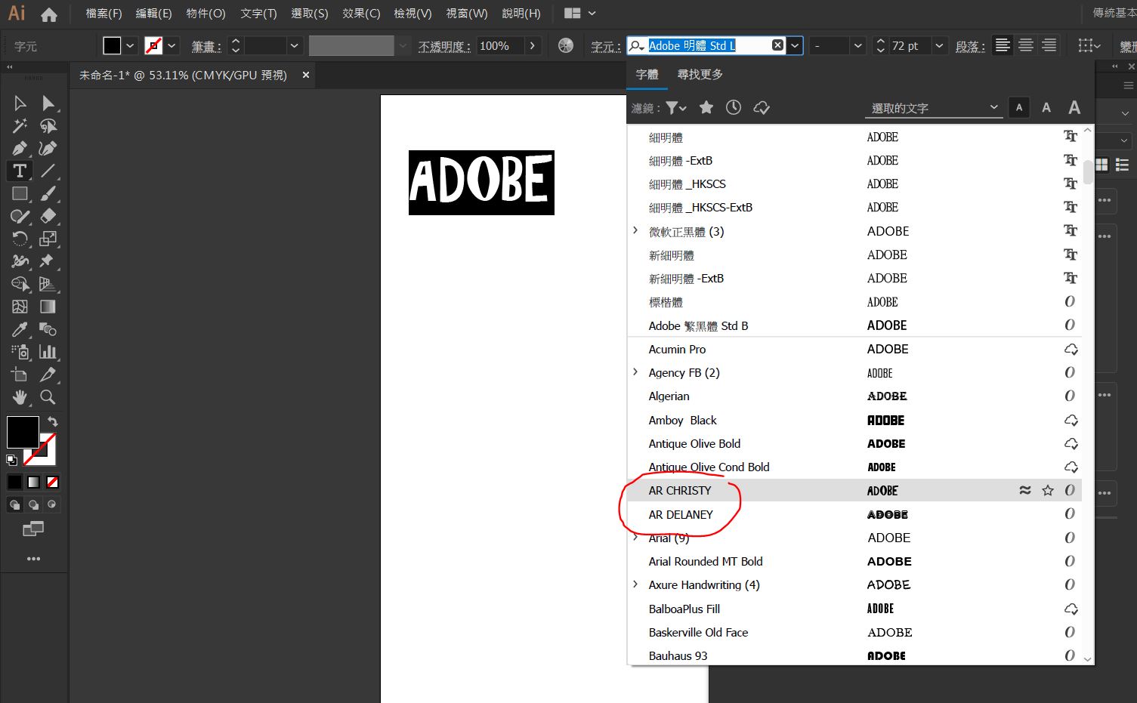Open font size 72 pt dropdown
The image size is (1137, 703).
(939, 46)
